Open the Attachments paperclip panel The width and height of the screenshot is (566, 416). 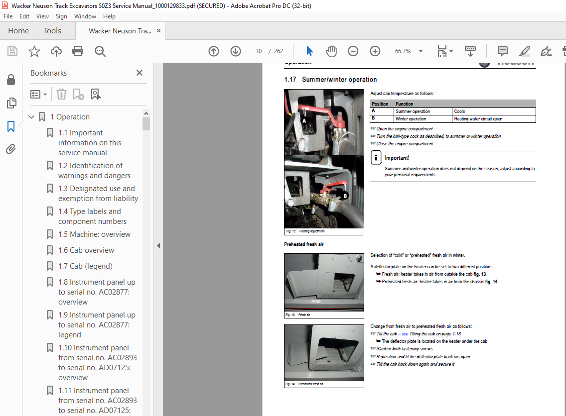[11, 149]
